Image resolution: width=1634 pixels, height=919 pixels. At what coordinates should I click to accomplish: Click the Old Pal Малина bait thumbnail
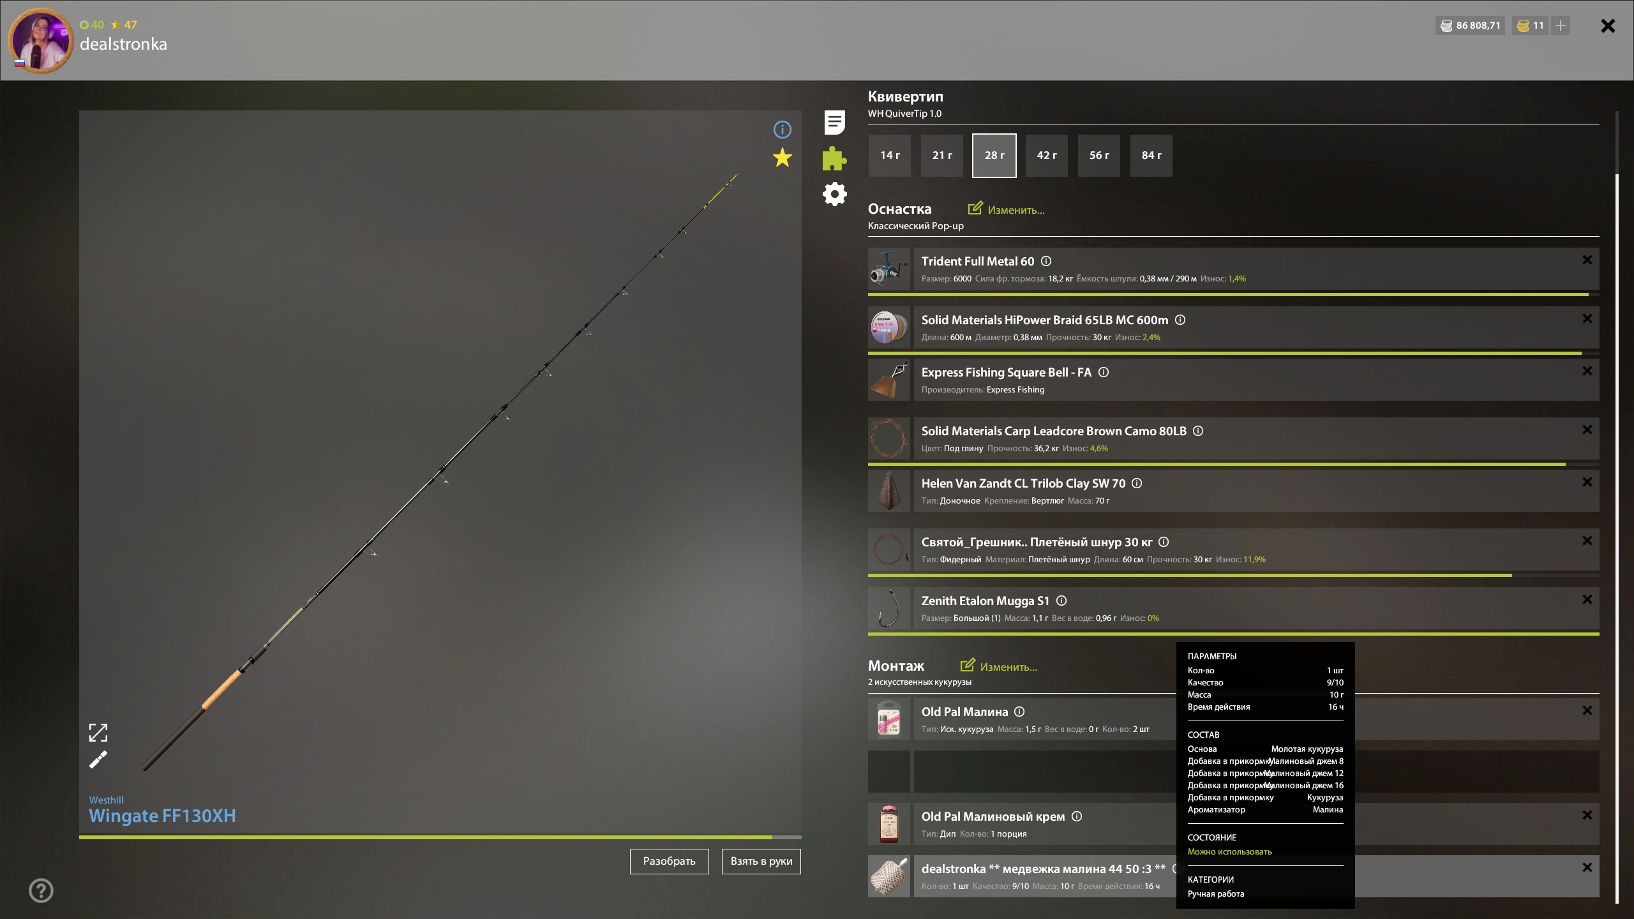coord(888,719)
